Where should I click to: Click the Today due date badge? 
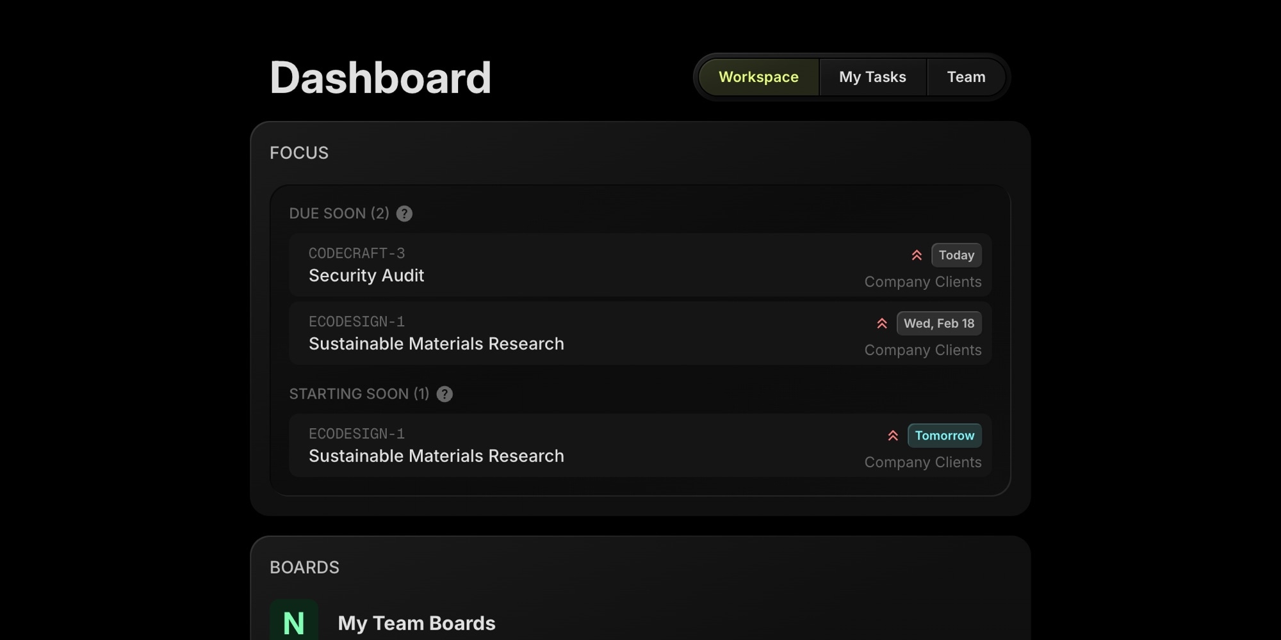coord(956,255)
